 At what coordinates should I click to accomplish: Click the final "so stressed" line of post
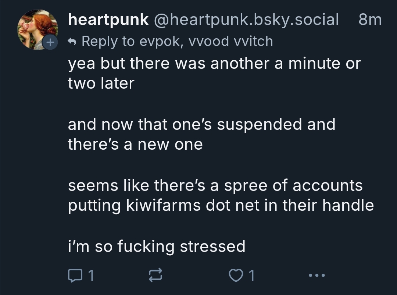(156, 246)
